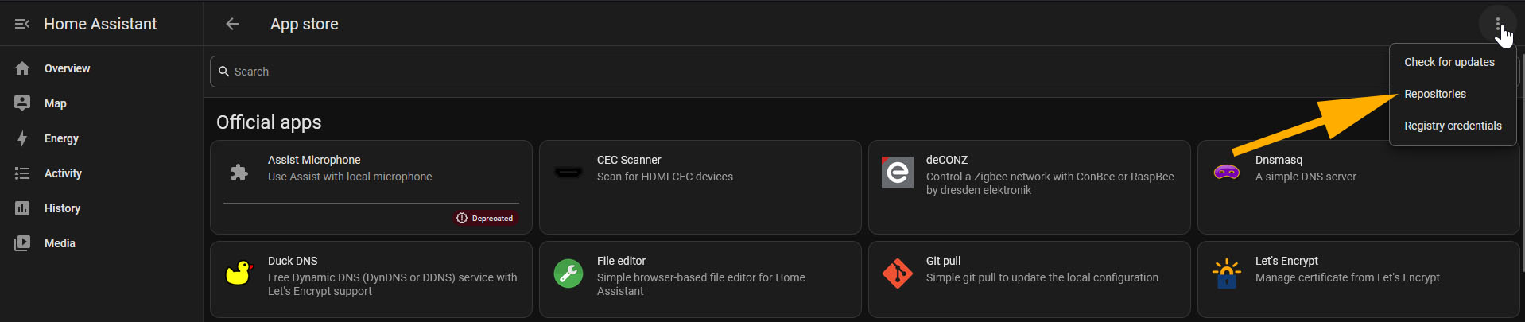Click the Overview home icon

click(x=22, y=68)
